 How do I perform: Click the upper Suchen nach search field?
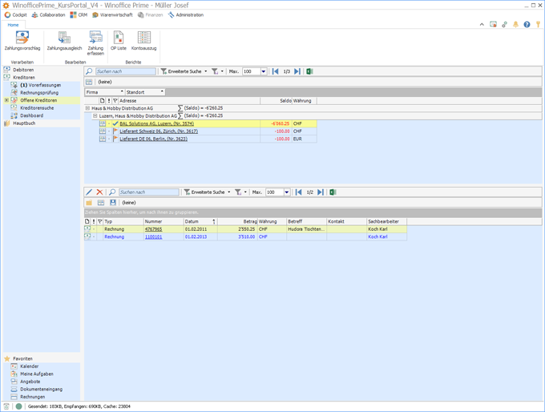point(126,71)
